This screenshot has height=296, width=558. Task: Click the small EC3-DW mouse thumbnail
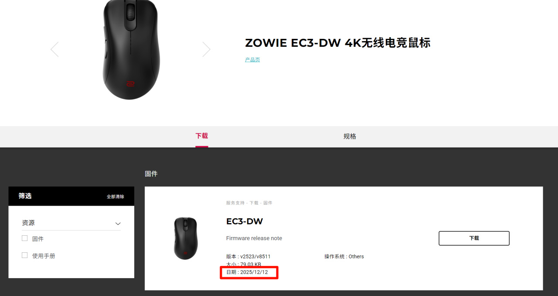coord(186,238)
